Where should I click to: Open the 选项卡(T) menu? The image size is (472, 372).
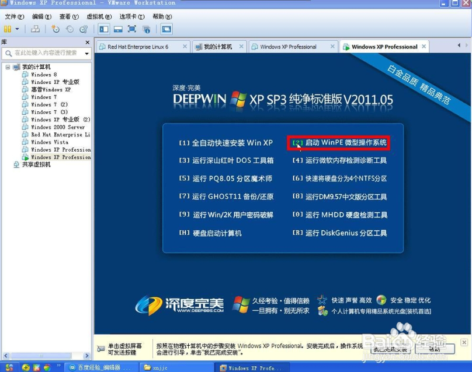132,16
